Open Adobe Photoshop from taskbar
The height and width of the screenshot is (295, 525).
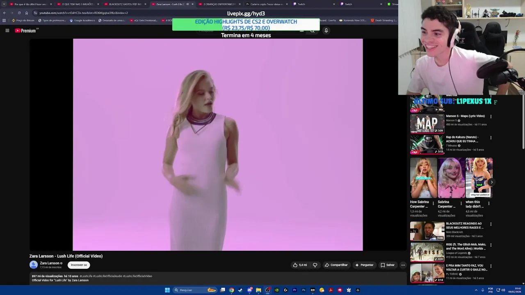point(304,290)
